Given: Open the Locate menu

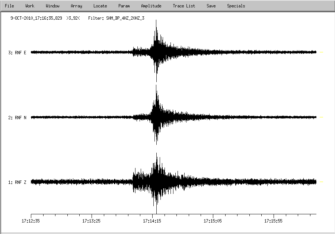Looking at the screenshot, I should point(100,6).
